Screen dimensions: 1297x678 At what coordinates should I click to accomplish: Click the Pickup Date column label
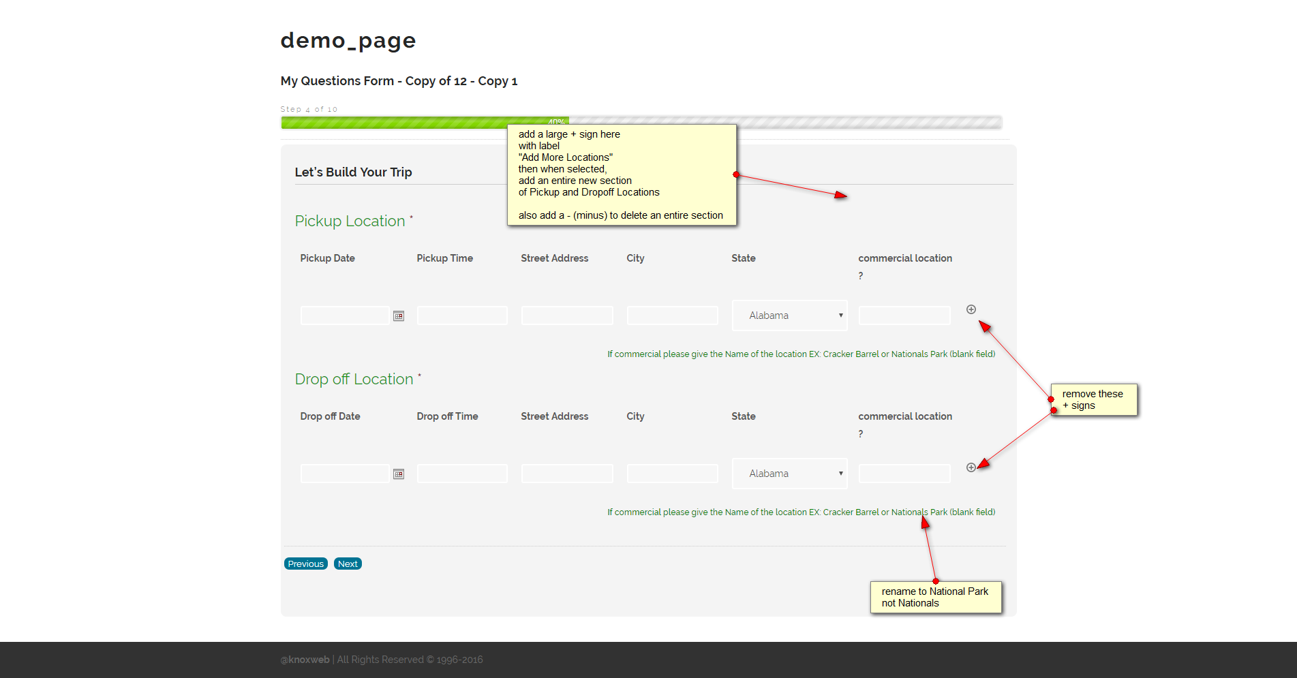(328, 258)
